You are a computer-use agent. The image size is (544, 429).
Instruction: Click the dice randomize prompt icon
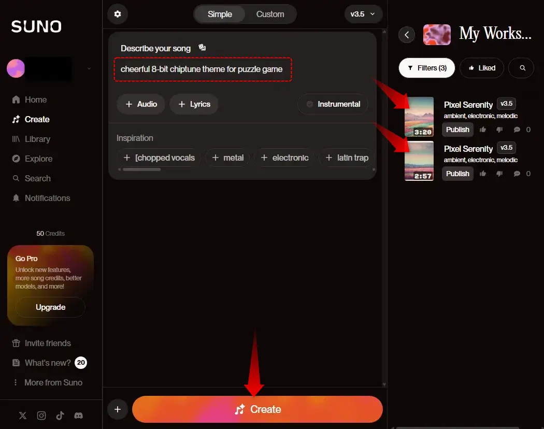pyautogui.click(x=202, y=48)
